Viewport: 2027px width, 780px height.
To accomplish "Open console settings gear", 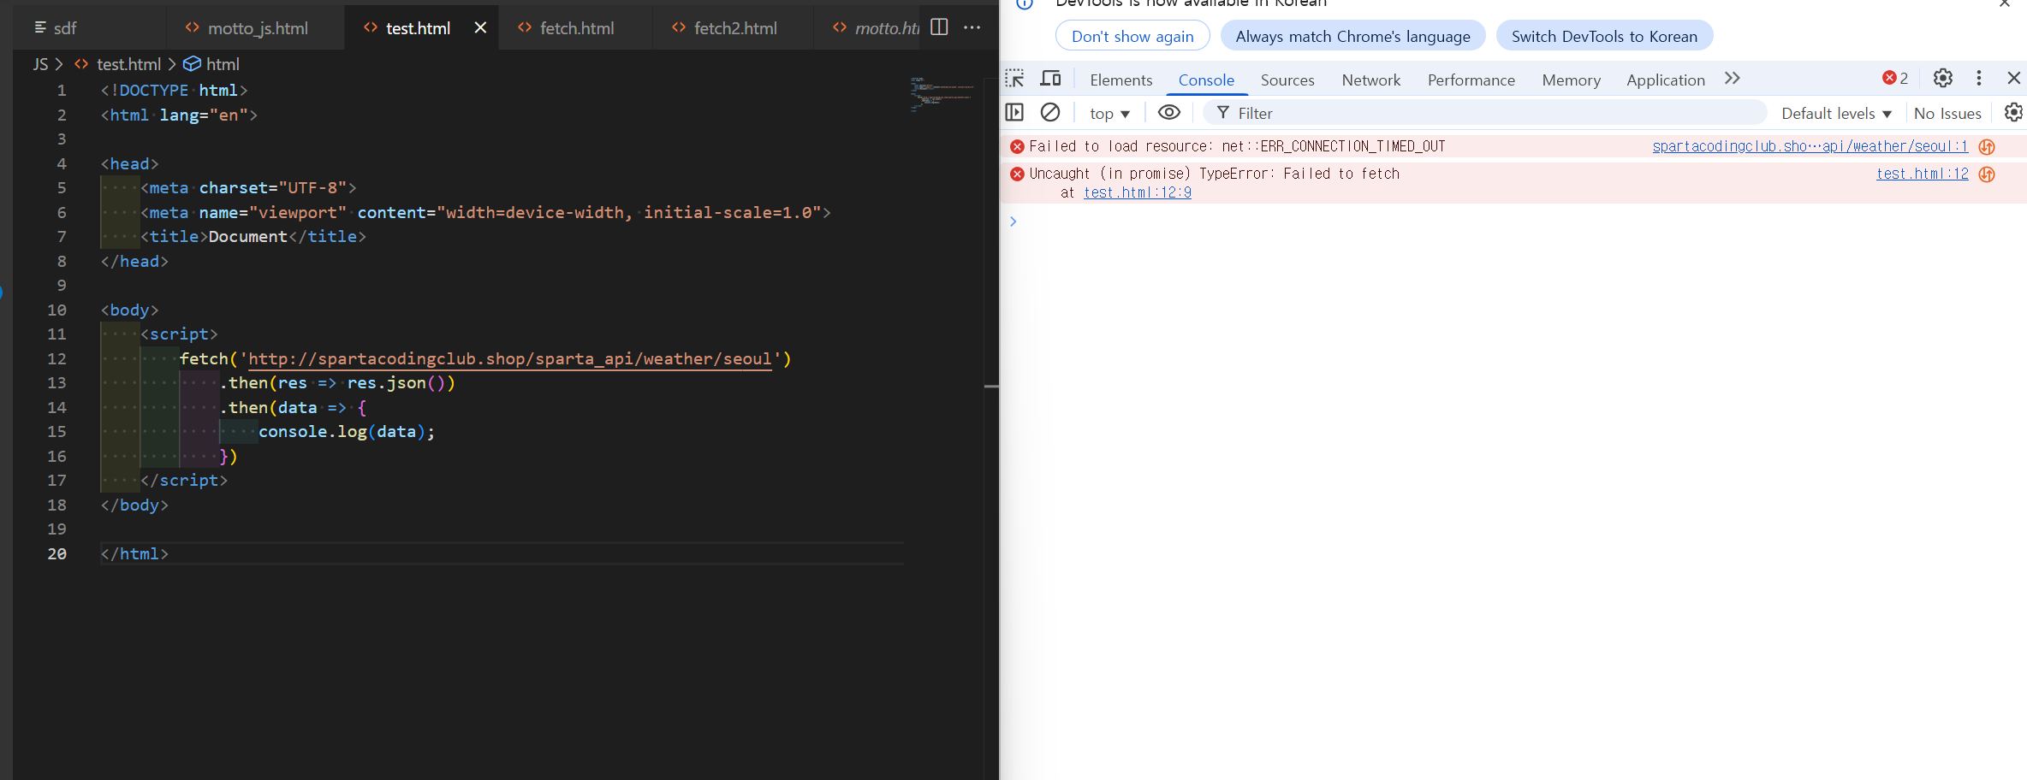I will 2013,112.
